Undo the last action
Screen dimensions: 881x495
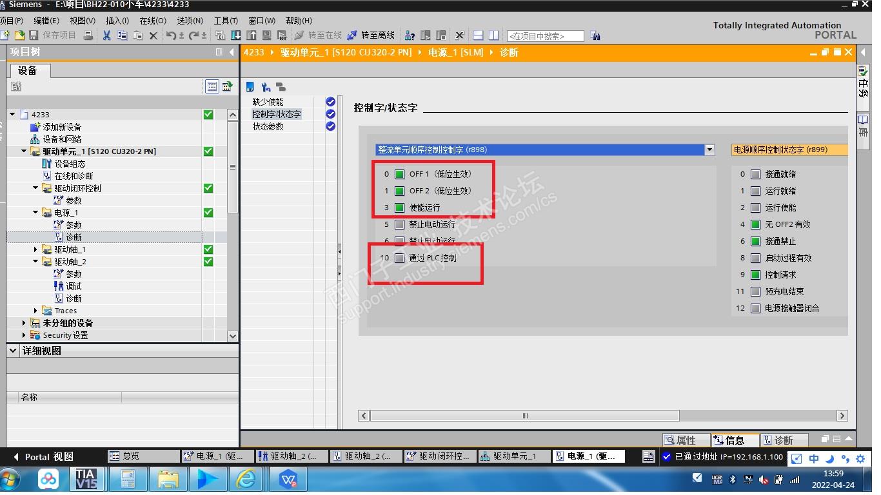pos(170,35)
